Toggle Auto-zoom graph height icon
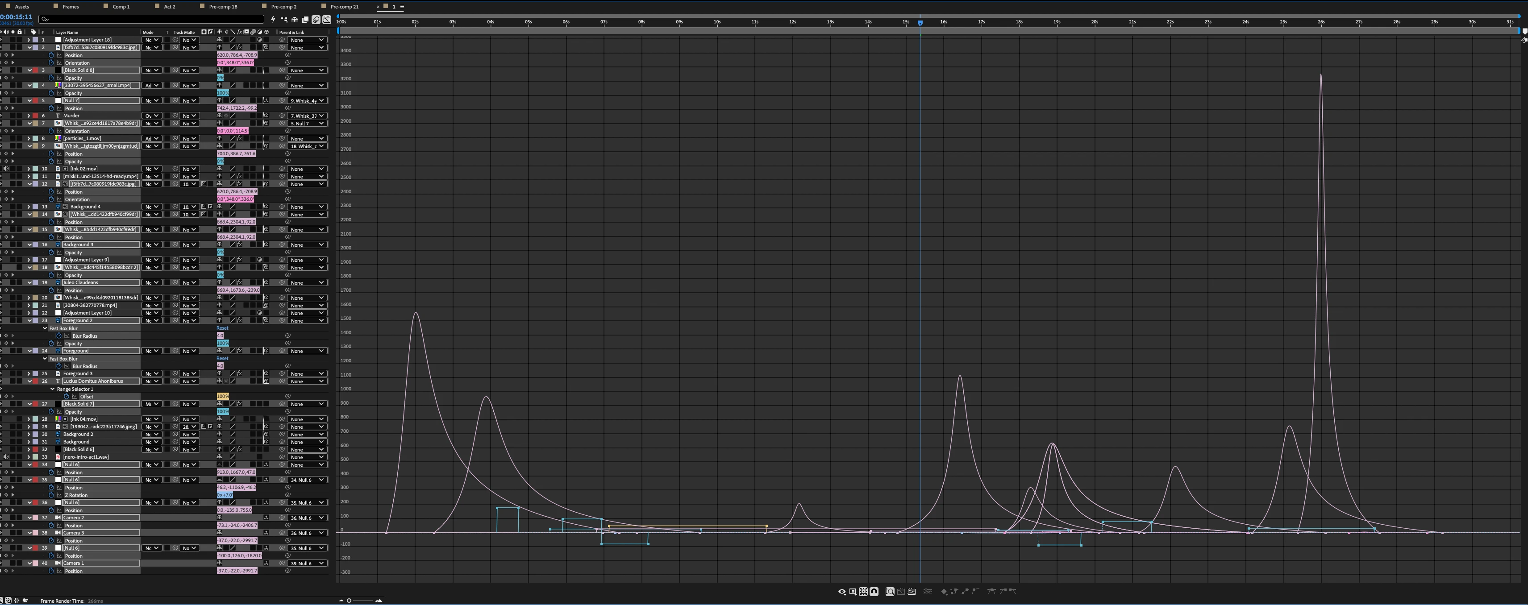 click(891, 591)
